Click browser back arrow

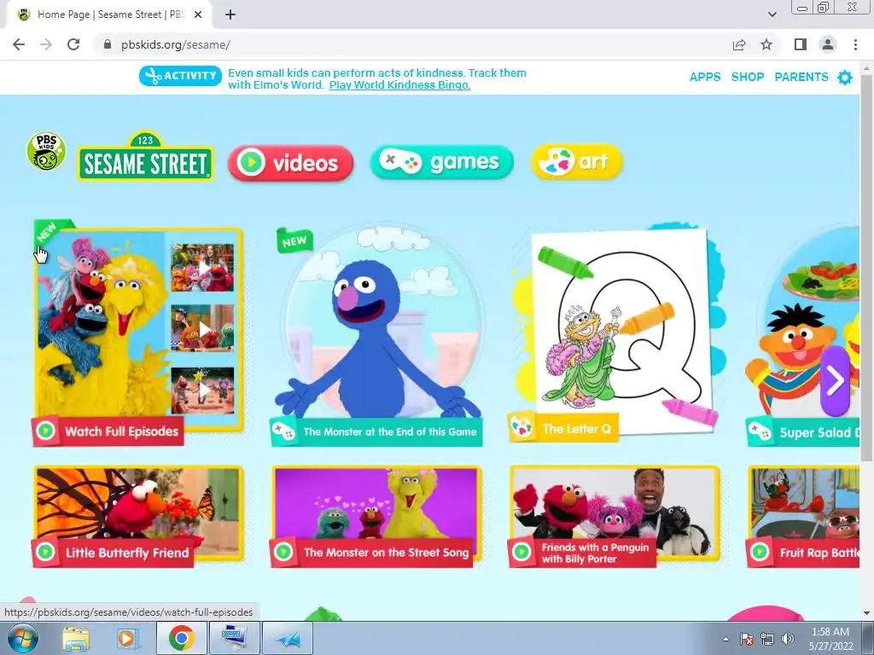coord(19,44)
